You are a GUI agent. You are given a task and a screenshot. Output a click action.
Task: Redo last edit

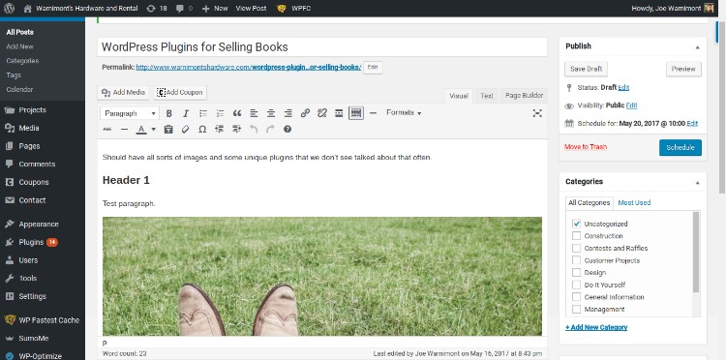tap(270, 130)
